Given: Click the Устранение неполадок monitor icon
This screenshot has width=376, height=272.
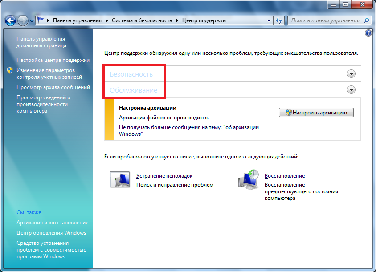Looking at the screenshot, I should [119, 179].
